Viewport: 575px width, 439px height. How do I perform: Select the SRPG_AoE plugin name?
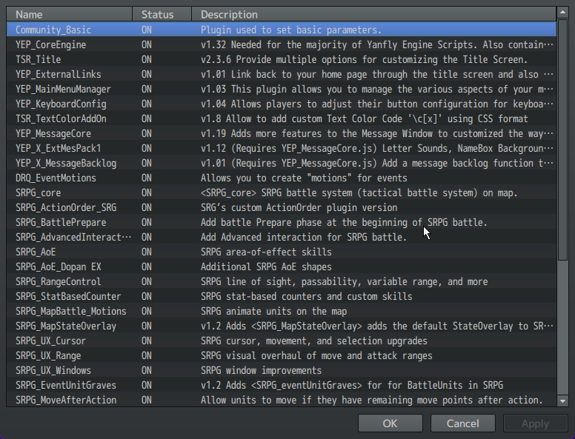click(36, 252)
